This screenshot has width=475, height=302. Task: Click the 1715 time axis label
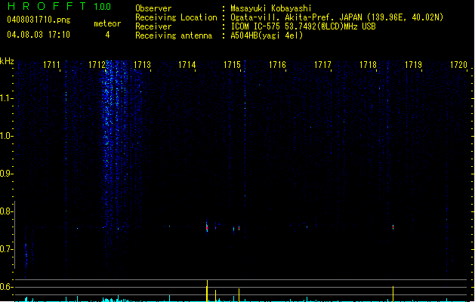233,65
